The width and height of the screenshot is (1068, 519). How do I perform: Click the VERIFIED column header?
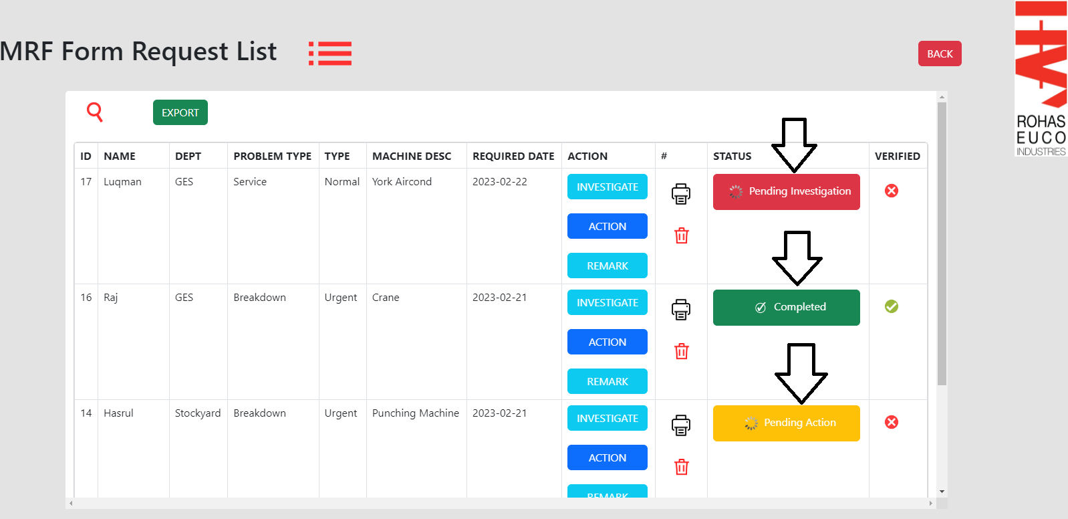point(898,156)
